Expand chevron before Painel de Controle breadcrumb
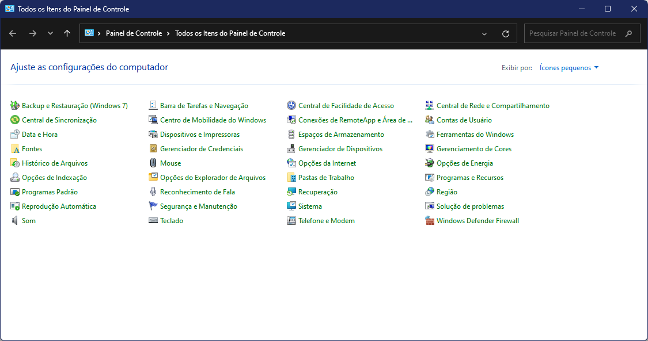This screenshot has width=648, height=341. (x=99, y=33)
